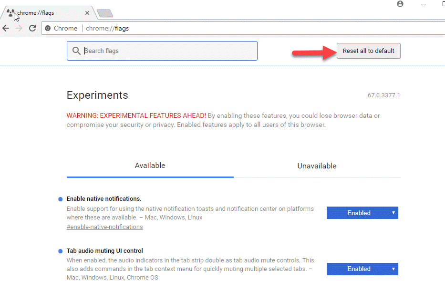445x281 pixels.
Task: Click the flags tab favicon
Action: click(10, 13)
